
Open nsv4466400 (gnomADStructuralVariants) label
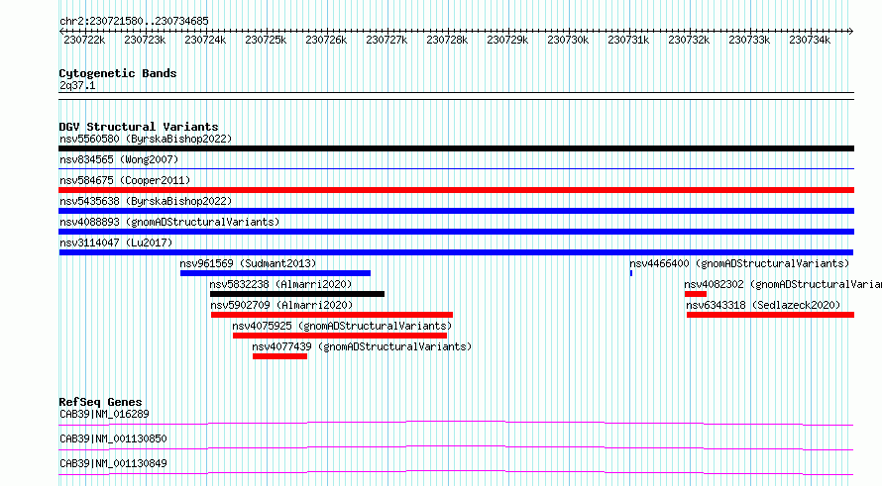point(739,263)
